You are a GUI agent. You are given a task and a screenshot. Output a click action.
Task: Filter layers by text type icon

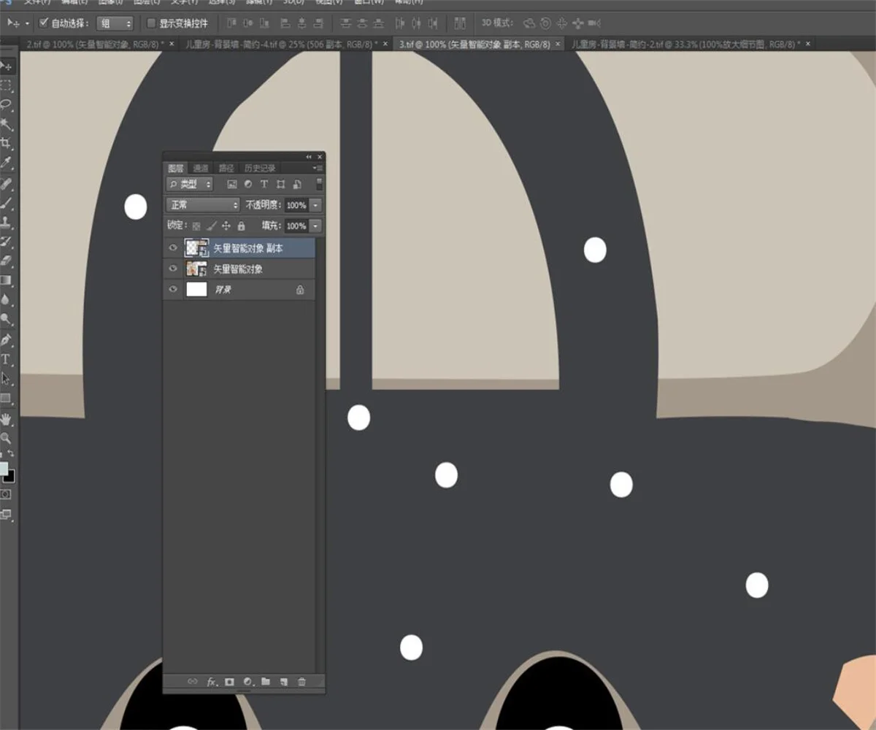tap(264, 185)
